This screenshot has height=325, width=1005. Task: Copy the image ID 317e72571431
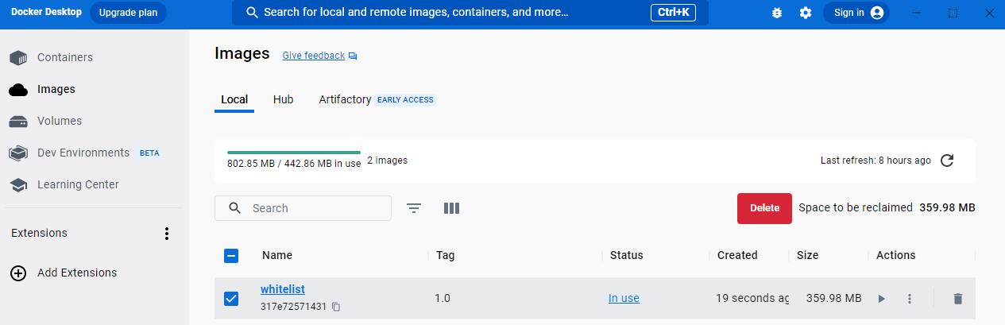pyautogui.click(x=336, y=307)
